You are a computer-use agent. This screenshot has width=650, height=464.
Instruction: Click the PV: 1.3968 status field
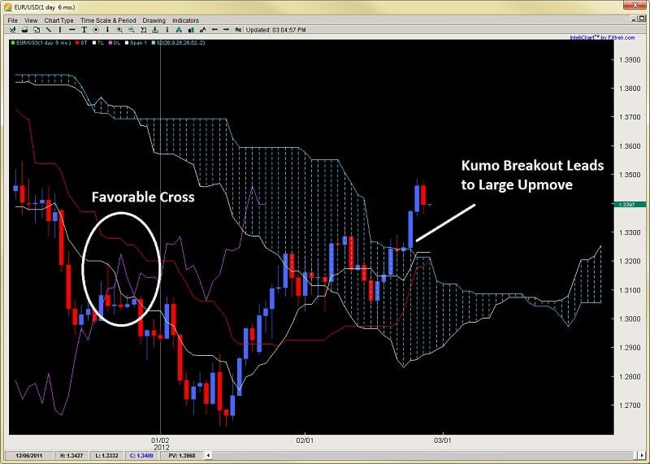[x=181, y=455]
